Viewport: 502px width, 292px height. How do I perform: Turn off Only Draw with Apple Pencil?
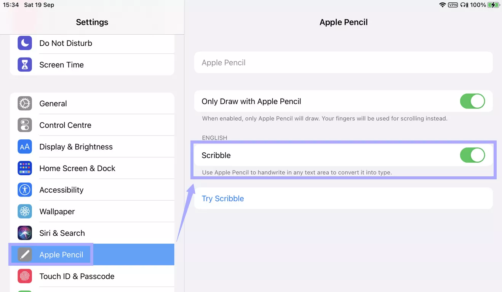(x=472, y=101)
